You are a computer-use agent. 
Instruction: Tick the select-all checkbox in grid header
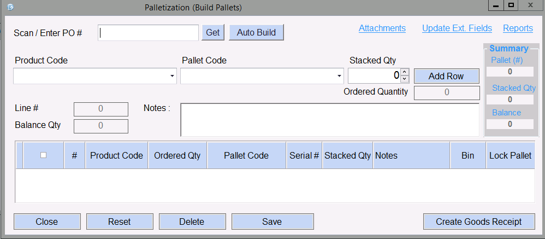click(x=44, y=155)
